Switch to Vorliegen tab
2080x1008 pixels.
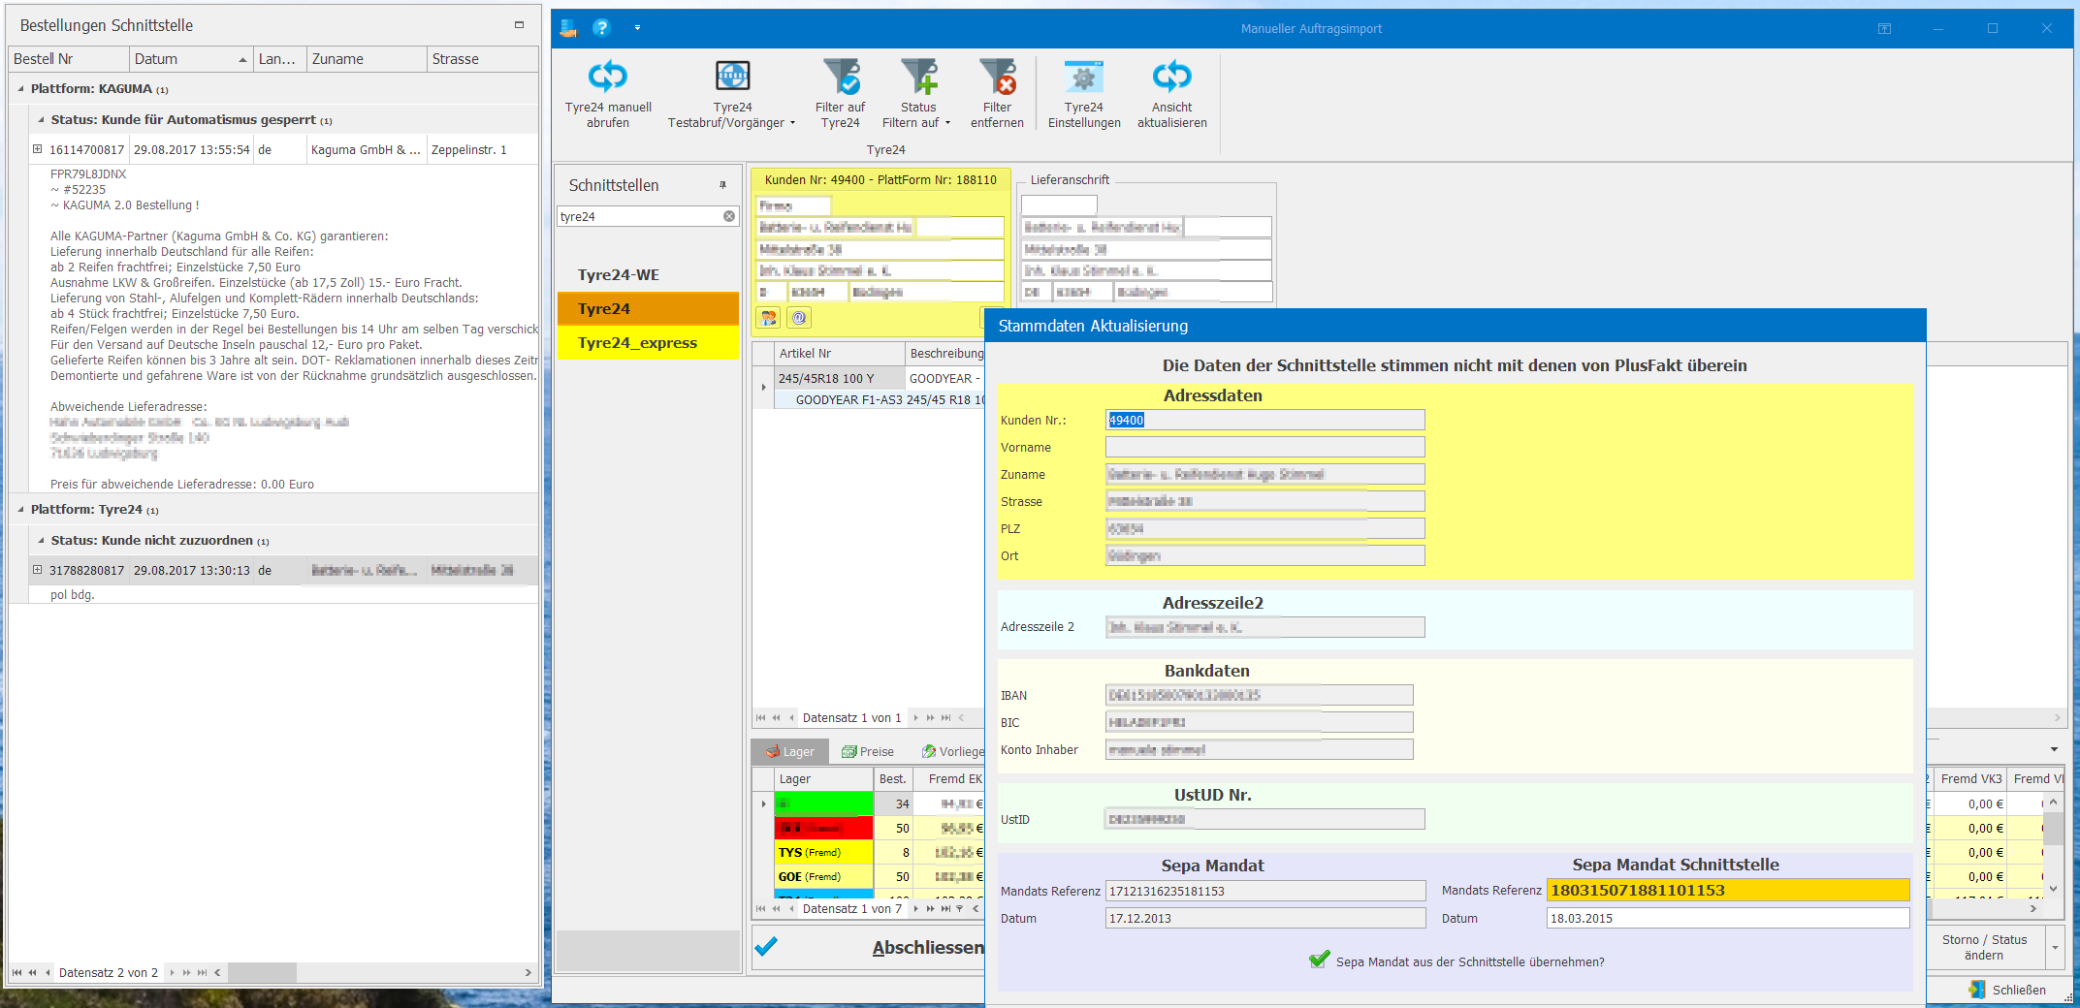click(x=951, y=751)
